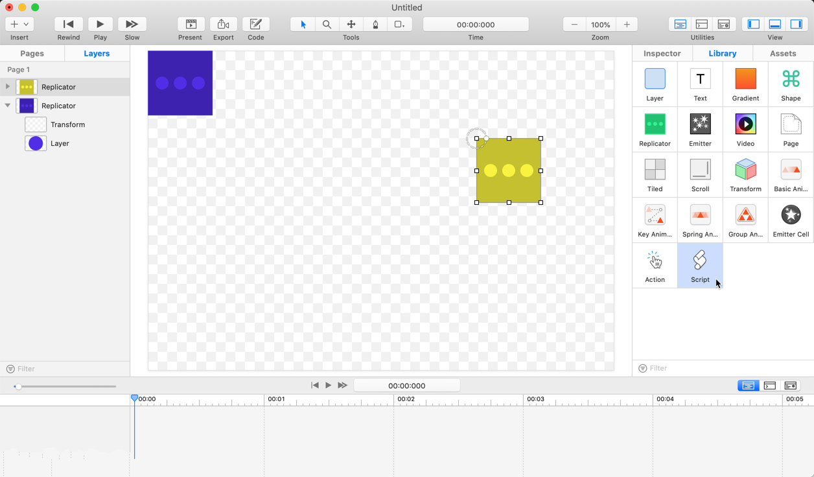
Task: Select the blue replicator on canvas
Action: coord(180,83)
